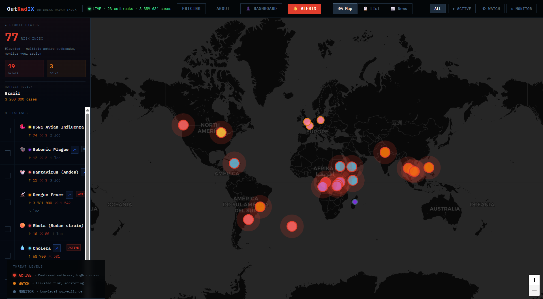Click the LIVE 23 outbreaks status text

point(130,9)
